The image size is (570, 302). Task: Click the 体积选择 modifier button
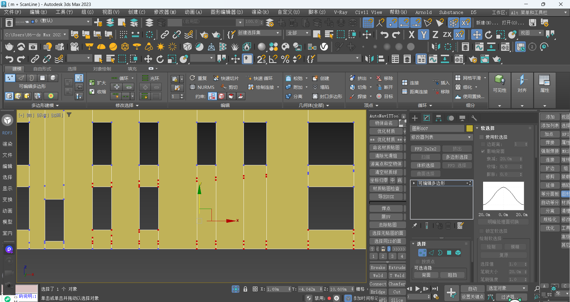pos(425,165)
